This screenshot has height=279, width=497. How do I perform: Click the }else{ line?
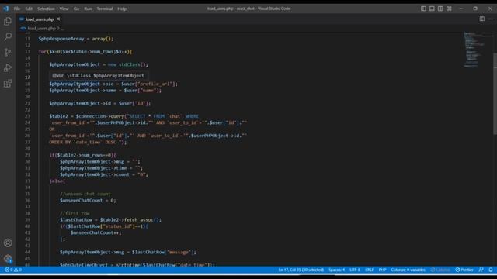click(x=57, y=181)
